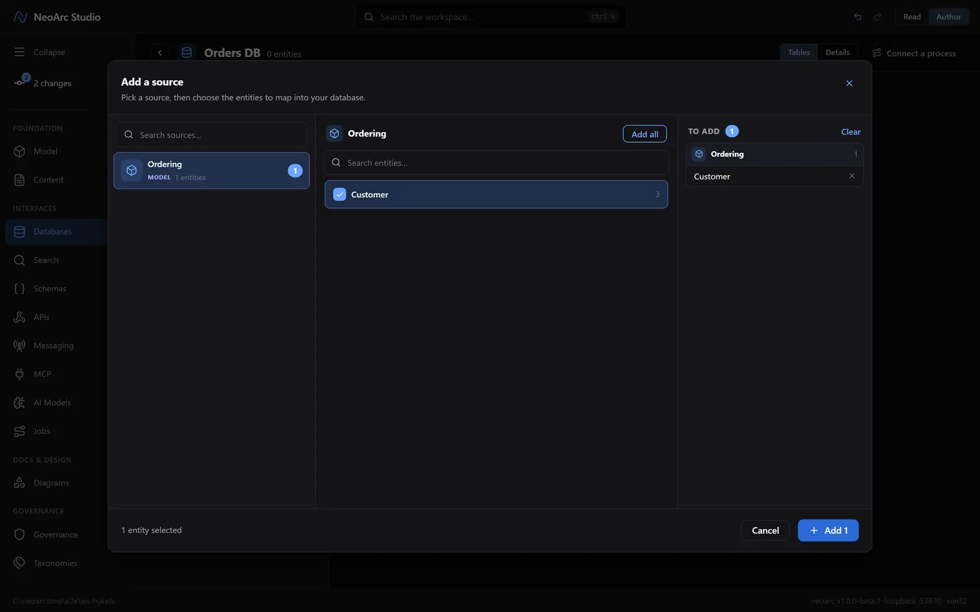
Task: Click the workspace path in status bar
Action: tap(64, 601)
